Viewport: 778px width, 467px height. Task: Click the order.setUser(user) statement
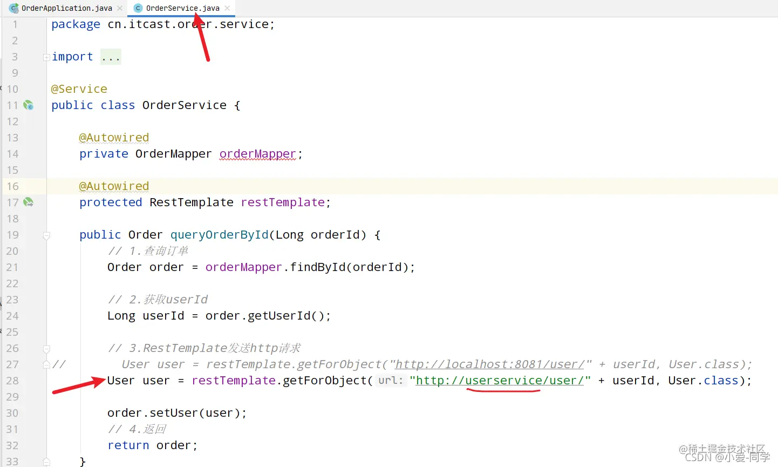pyautogui.click(x=177, y=413)
